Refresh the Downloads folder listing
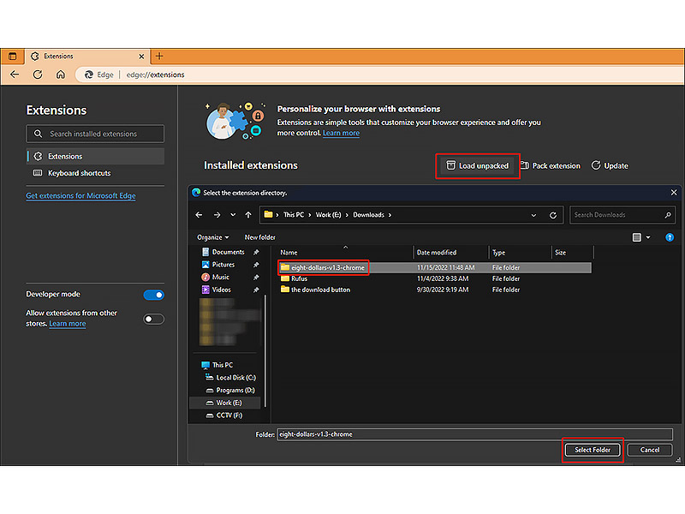Viewport: 685px width, 514px height. coord(552,215)
